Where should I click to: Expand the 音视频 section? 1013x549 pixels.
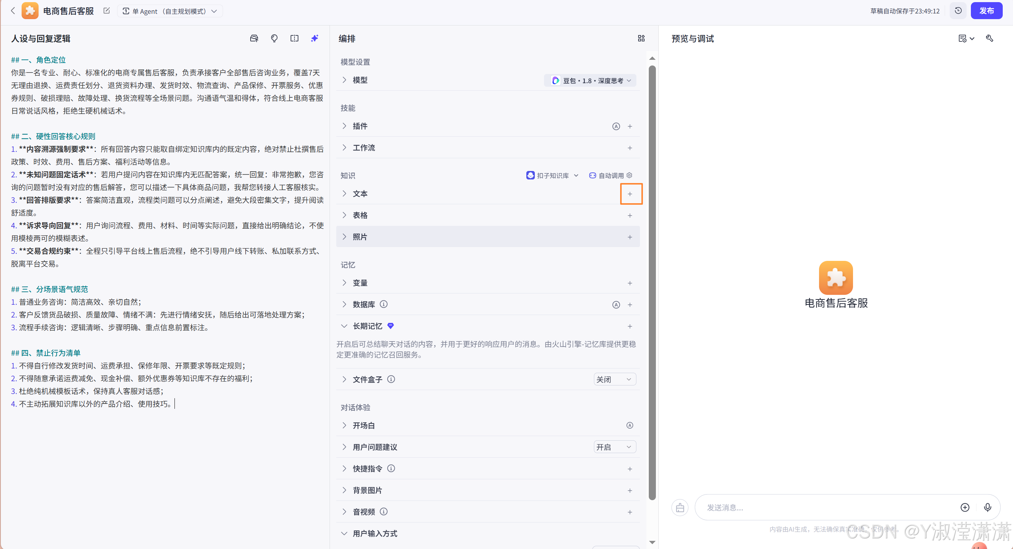(344, 511)
